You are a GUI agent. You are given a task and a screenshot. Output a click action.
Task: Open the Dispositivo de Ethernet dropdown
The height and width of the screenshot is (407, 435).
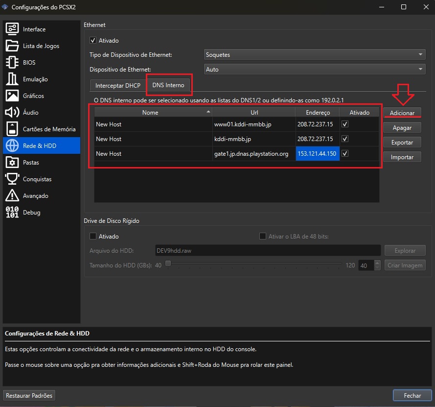(315, 70)
